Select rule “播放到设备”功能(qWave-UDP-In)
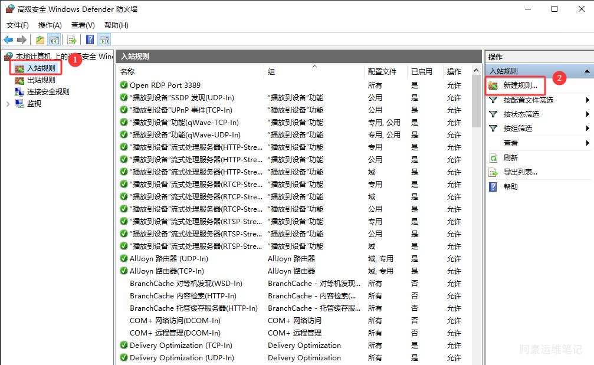594x365 pixels. point(185,135)
